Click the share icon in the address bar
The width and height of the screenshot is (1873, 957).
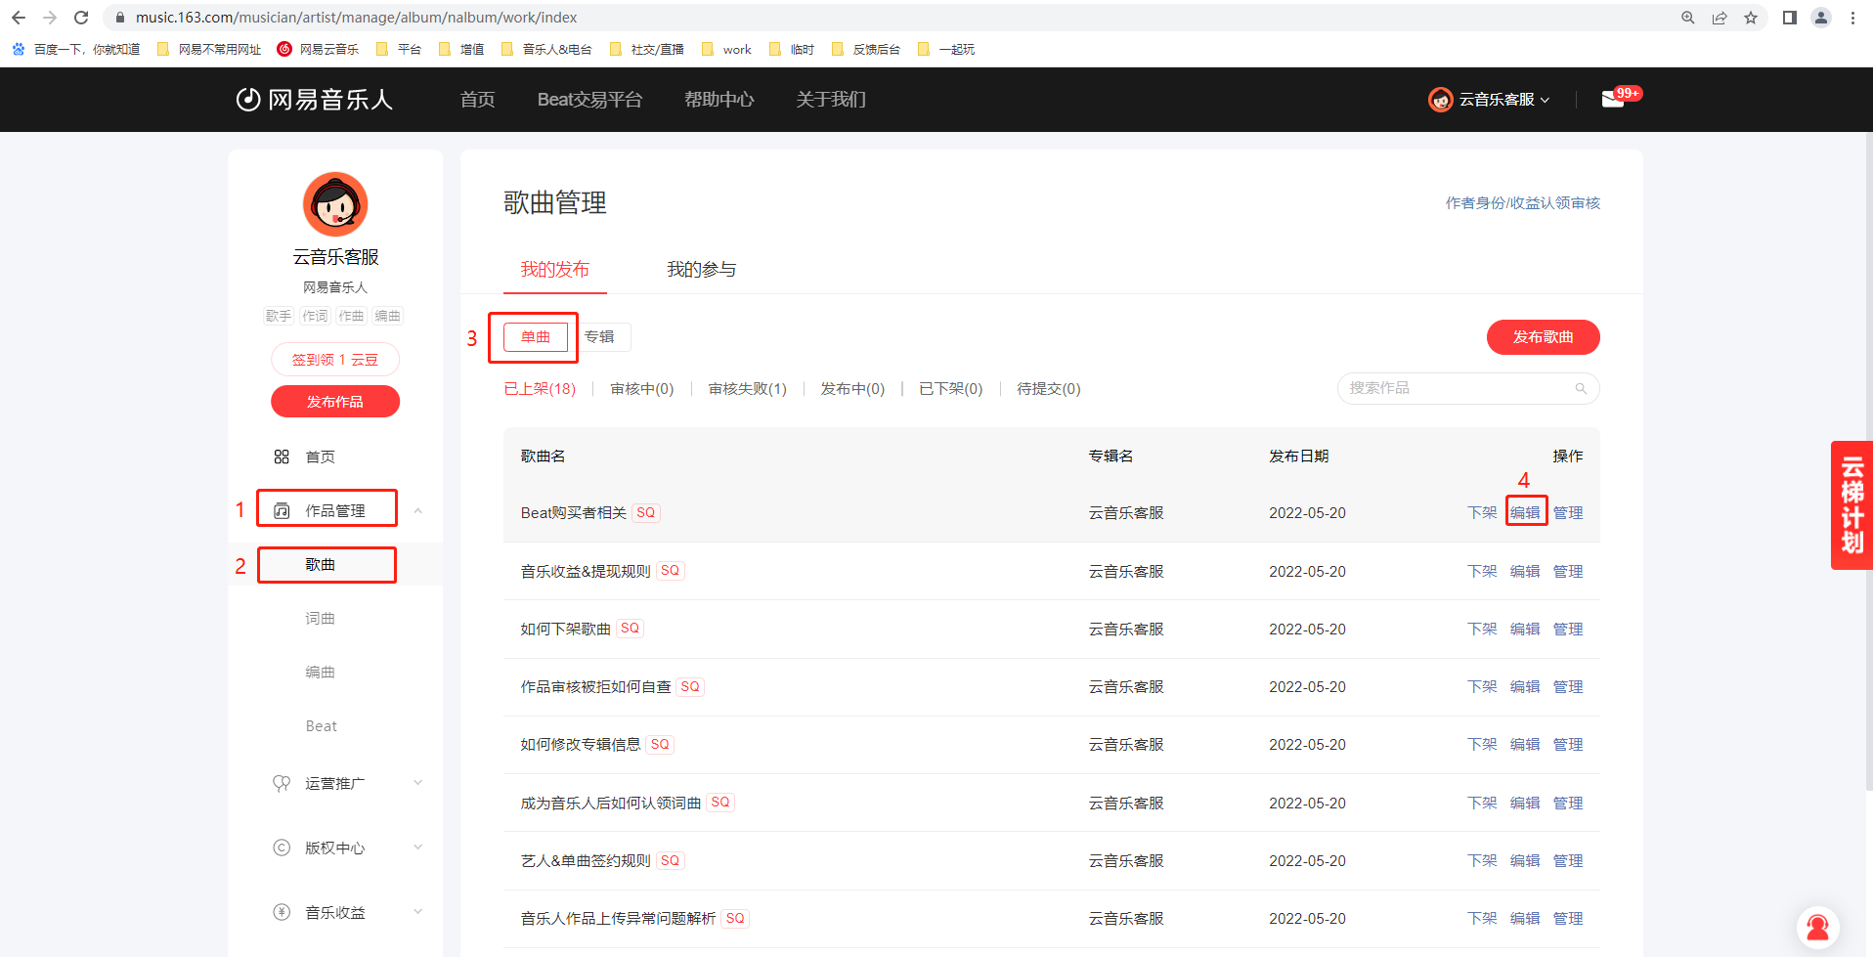click(x=1719, y=18)
